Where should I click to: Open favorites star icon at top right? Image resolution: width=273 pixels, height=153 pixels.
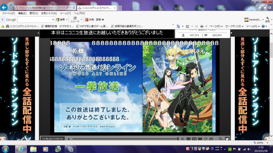coord(265,8)
